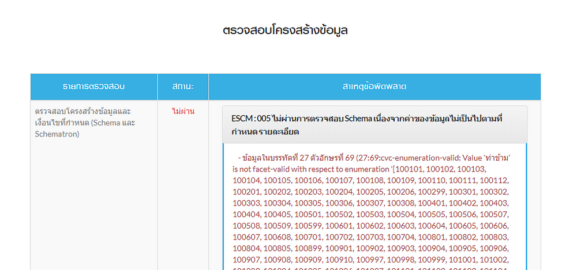Click the red 'ไม่ผ่าน' status text
The image size is (577, 270).
pyautogui.click(x=182, y=111)
